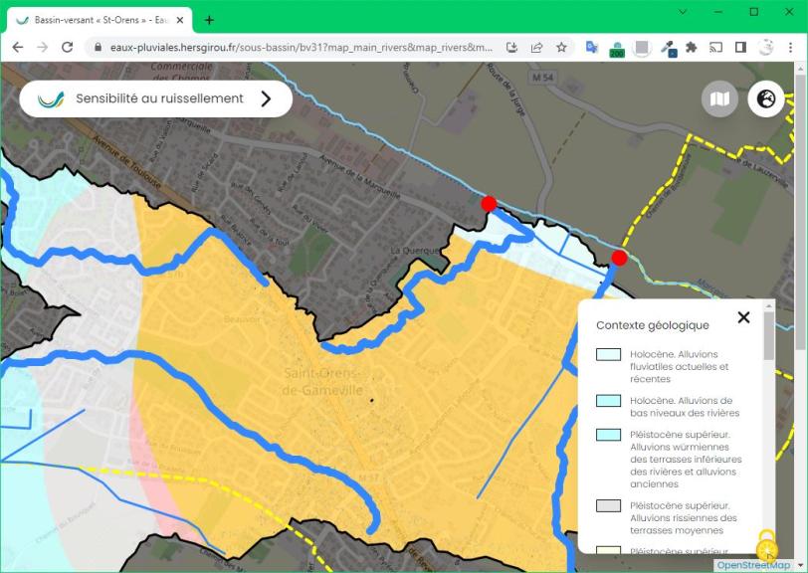Click the upper red outlet marker on map
Image resolution: width=808 pixels, height=573 pixels.
point(489,204)
